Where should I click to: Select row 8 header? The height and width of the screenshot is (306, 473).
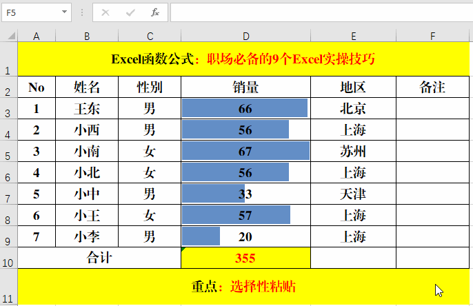coord(8,216)
